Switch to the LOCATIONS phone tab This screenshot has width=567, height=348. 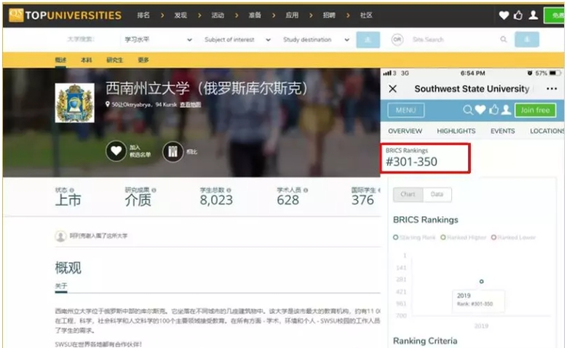pos(547,131)
